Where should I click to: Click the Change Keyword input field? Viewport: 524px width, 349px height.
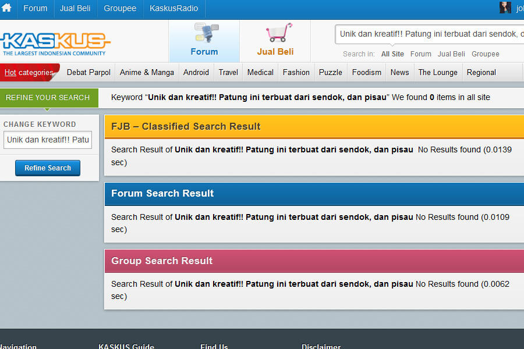48,140
